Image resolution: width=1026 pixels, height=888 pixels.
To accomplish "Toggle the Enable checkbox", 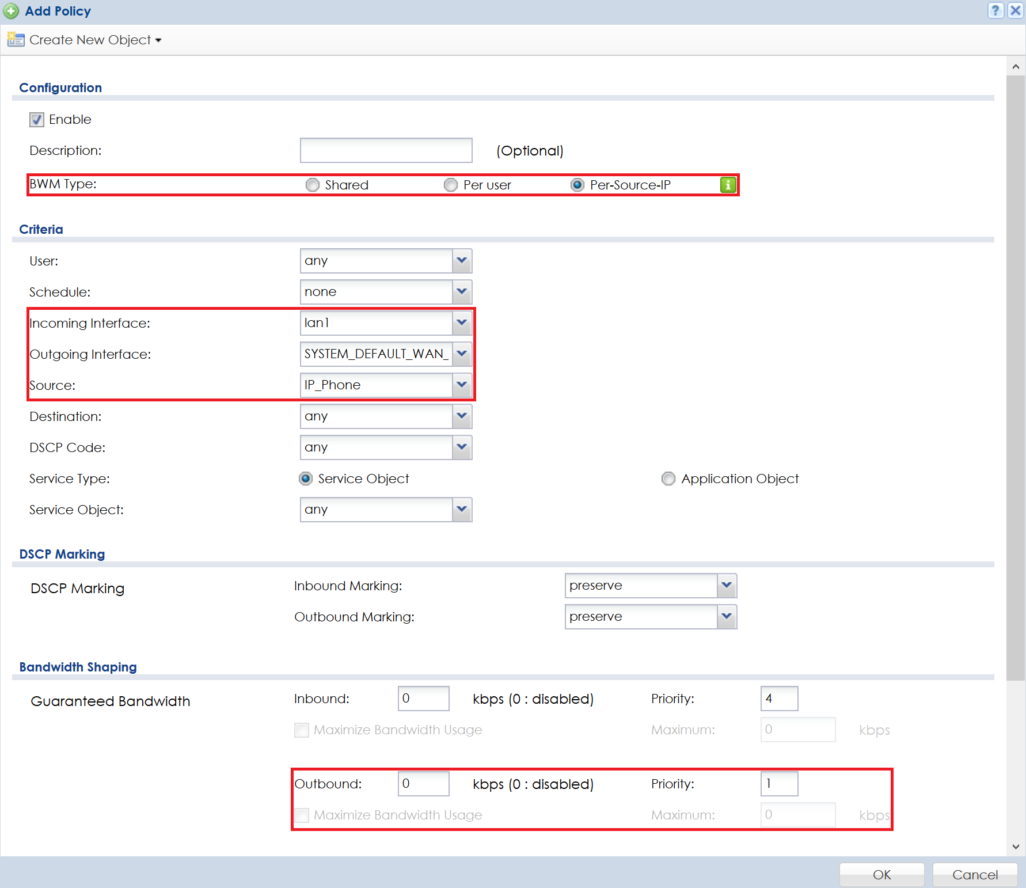I will [37, 120].
